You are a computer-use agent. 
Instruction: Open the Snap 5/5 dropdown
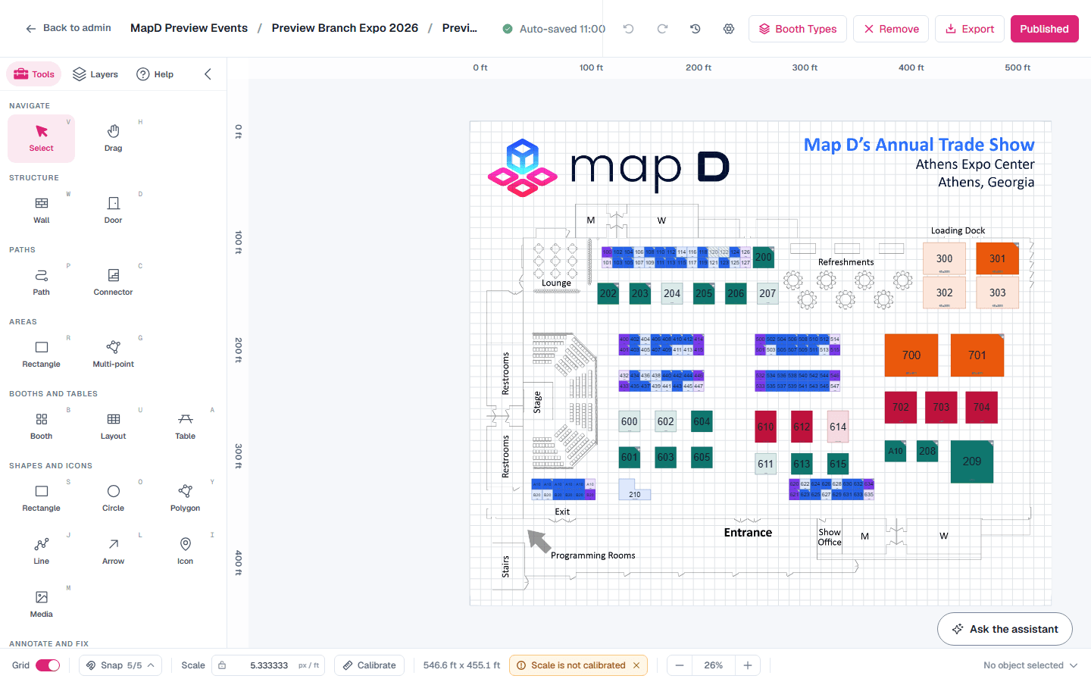(x=120, y=665)
